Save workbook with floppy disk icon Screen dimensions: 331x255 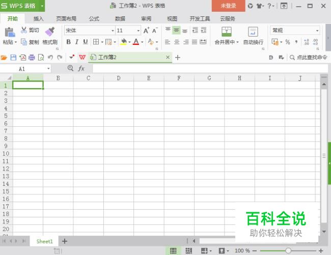click(13, 58)
